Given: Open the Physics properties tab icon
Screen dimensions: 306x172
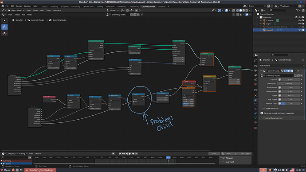Looking at the screenshot, I should tap(255, 109).
